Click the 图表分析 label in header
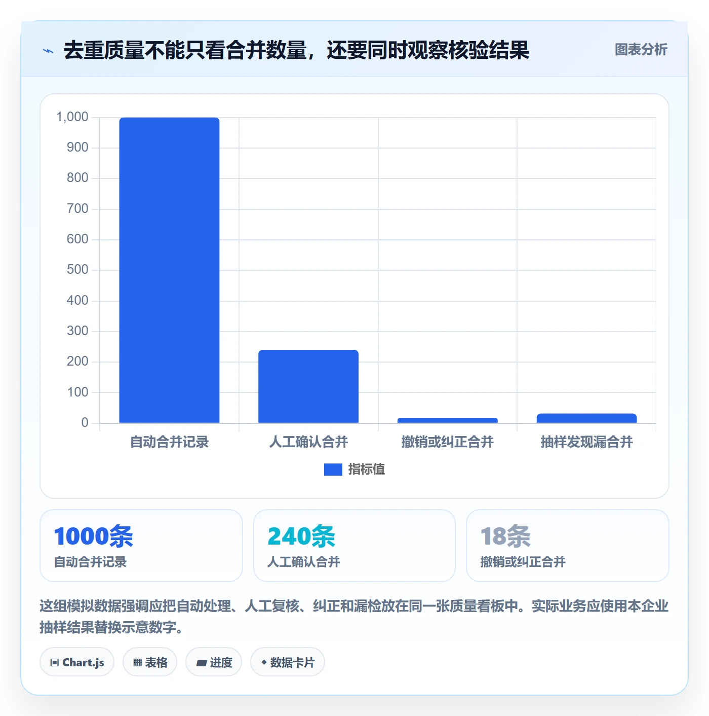Viewport: 709px width, 716px height. pos(641,50)
